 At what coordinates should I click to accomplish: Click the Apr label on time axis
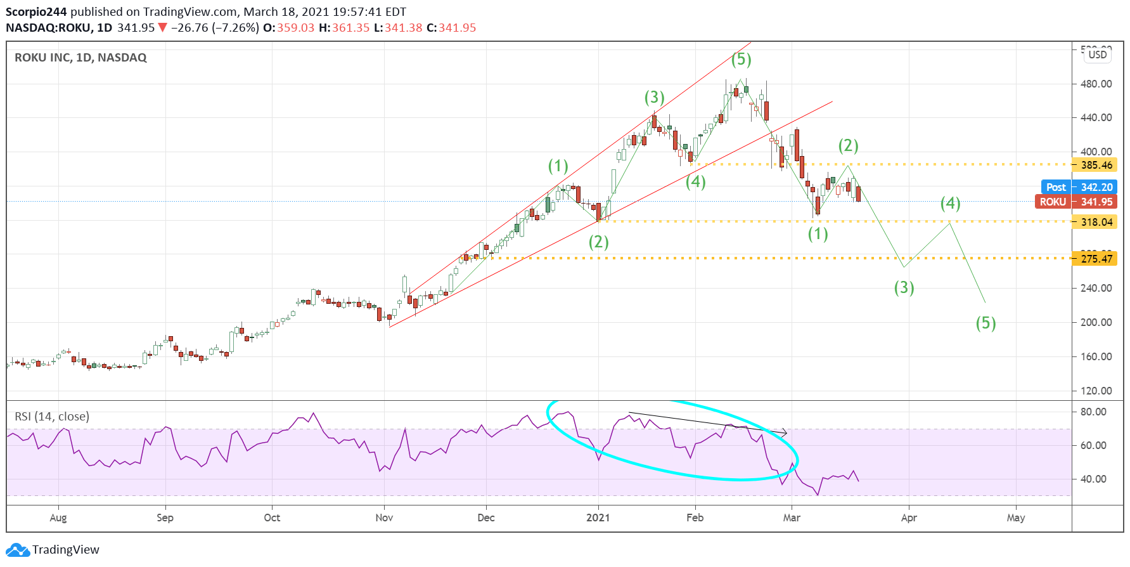[x=909, y=518]
